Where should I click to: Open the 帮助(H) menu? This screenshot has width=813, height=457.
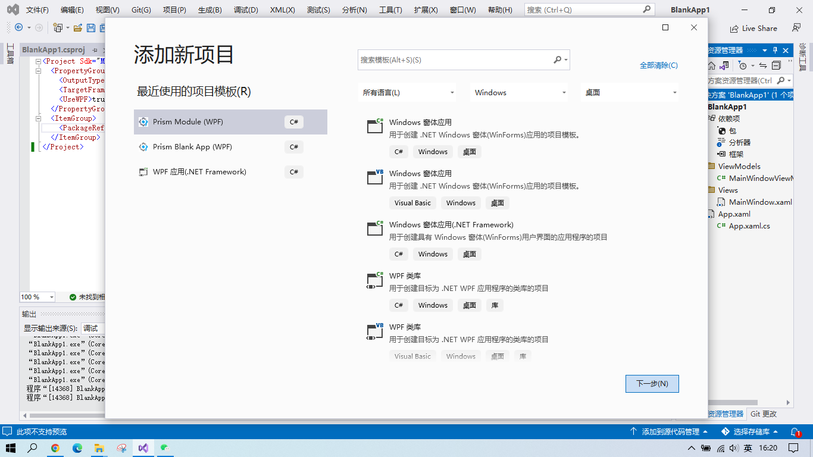(499, 10)
